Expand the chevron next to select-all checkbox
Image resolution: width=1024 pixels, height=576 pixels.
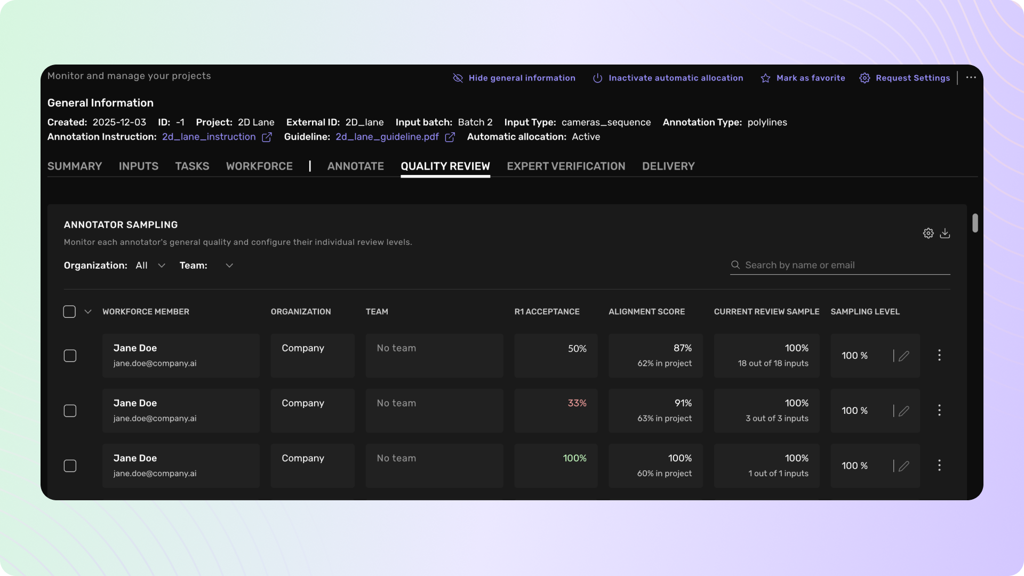[x=87, y=311]
